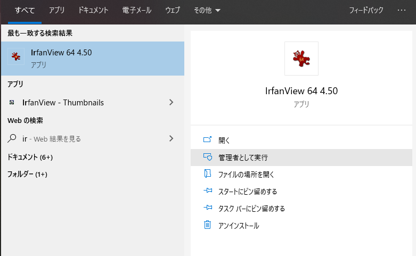
Task: Expand the フォルダー (1+) section
Action: [x=27, y=174]
